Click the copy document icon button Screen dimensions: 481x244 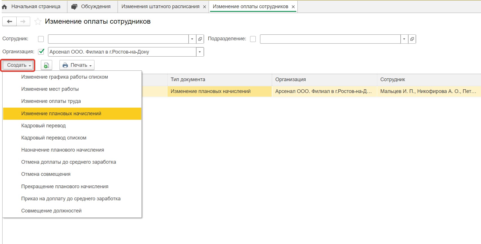pos(47,65)
